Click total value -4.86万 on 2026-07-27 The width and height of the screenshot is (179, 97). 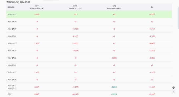coord(152,43)
